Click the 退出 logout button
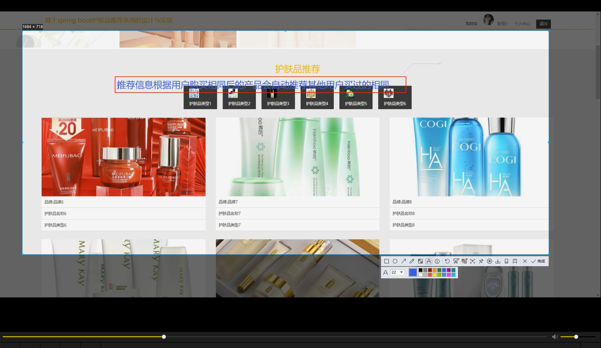This screenshot has height=348, width=601. click(543, 24)
